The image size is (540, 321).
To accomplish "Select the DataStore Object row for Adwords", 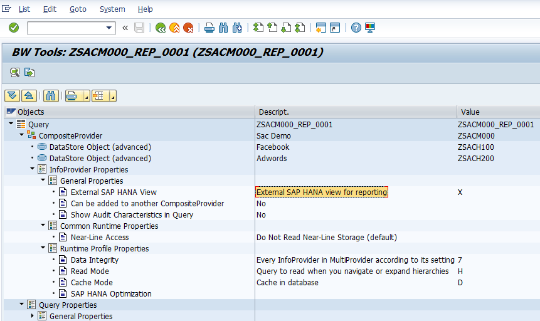I will [100, 159].
